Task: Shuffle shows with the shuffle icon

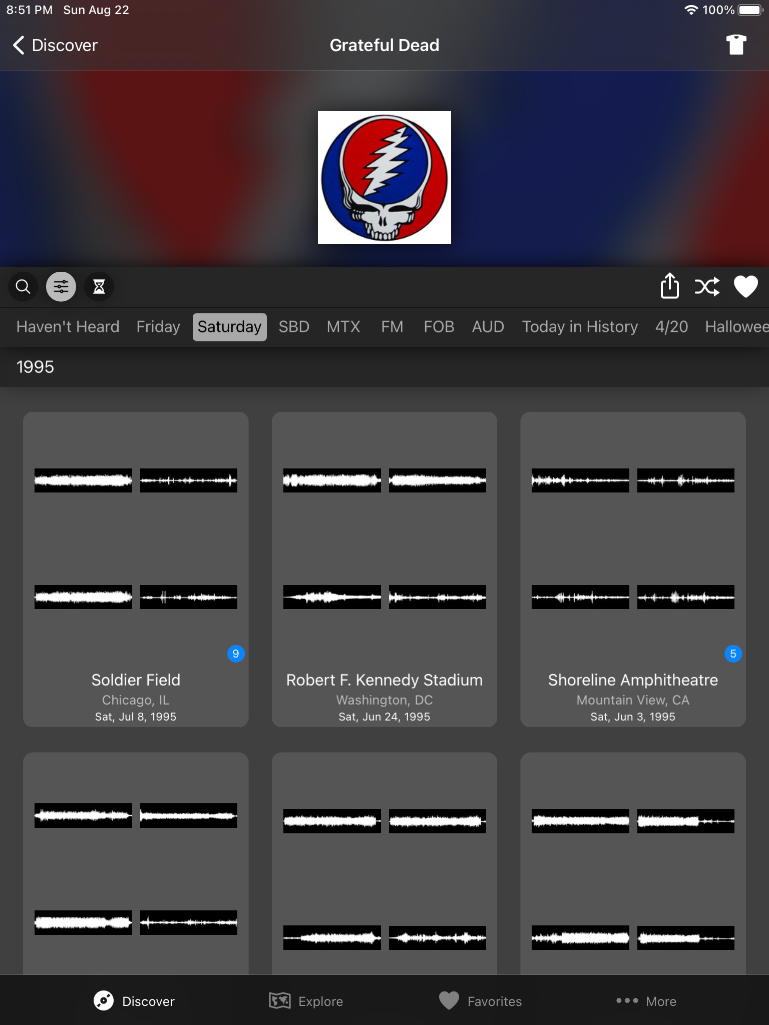Action: 707,287
